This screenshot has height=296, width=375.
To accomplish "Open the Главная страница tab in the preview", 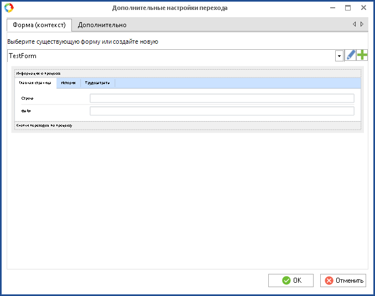I will pyautogui.click(x=35, y=83).
